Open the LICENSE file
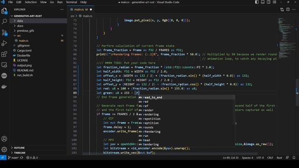Screen dimensions: 299x168 coord(22,60)
